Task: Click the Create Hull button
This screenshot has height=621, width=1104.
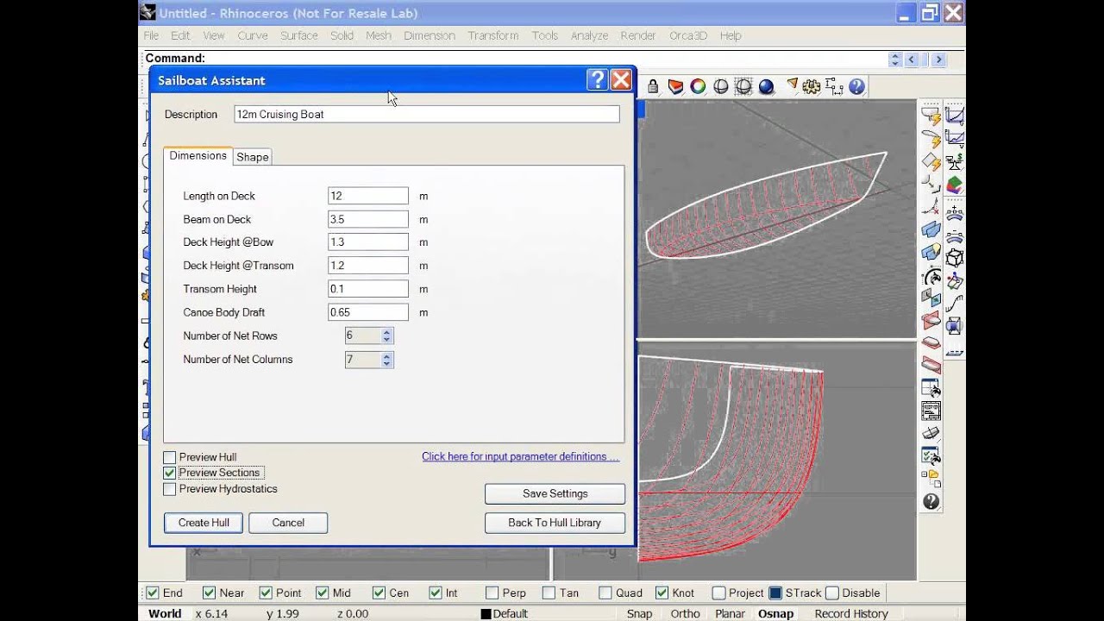Action: [x=204, y=523]
